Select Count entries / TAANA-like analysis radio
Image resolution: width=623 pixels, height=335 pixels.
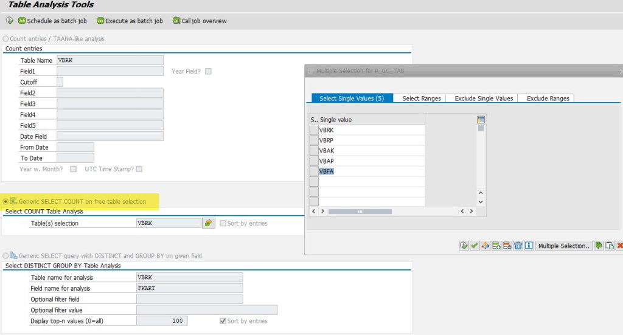[x=5, y=39]
